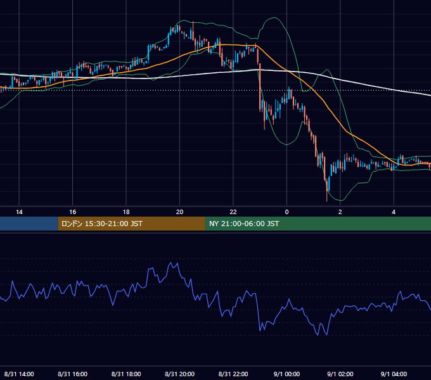Click the 2 hour label on price chart axis

[340, 212]
